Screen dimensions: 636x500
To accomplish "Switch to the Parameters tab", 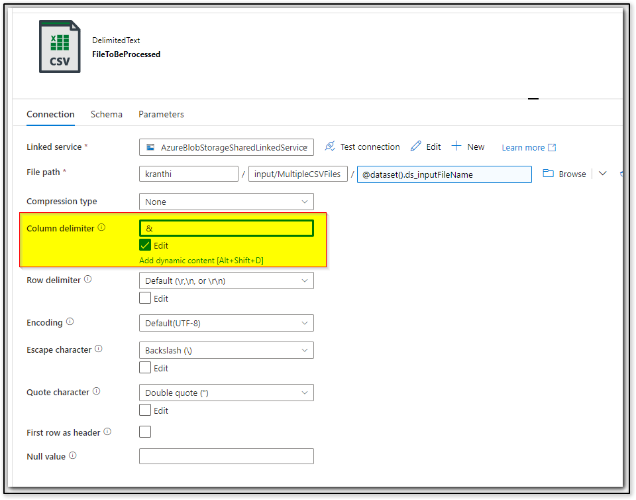I will pos(161,114).
